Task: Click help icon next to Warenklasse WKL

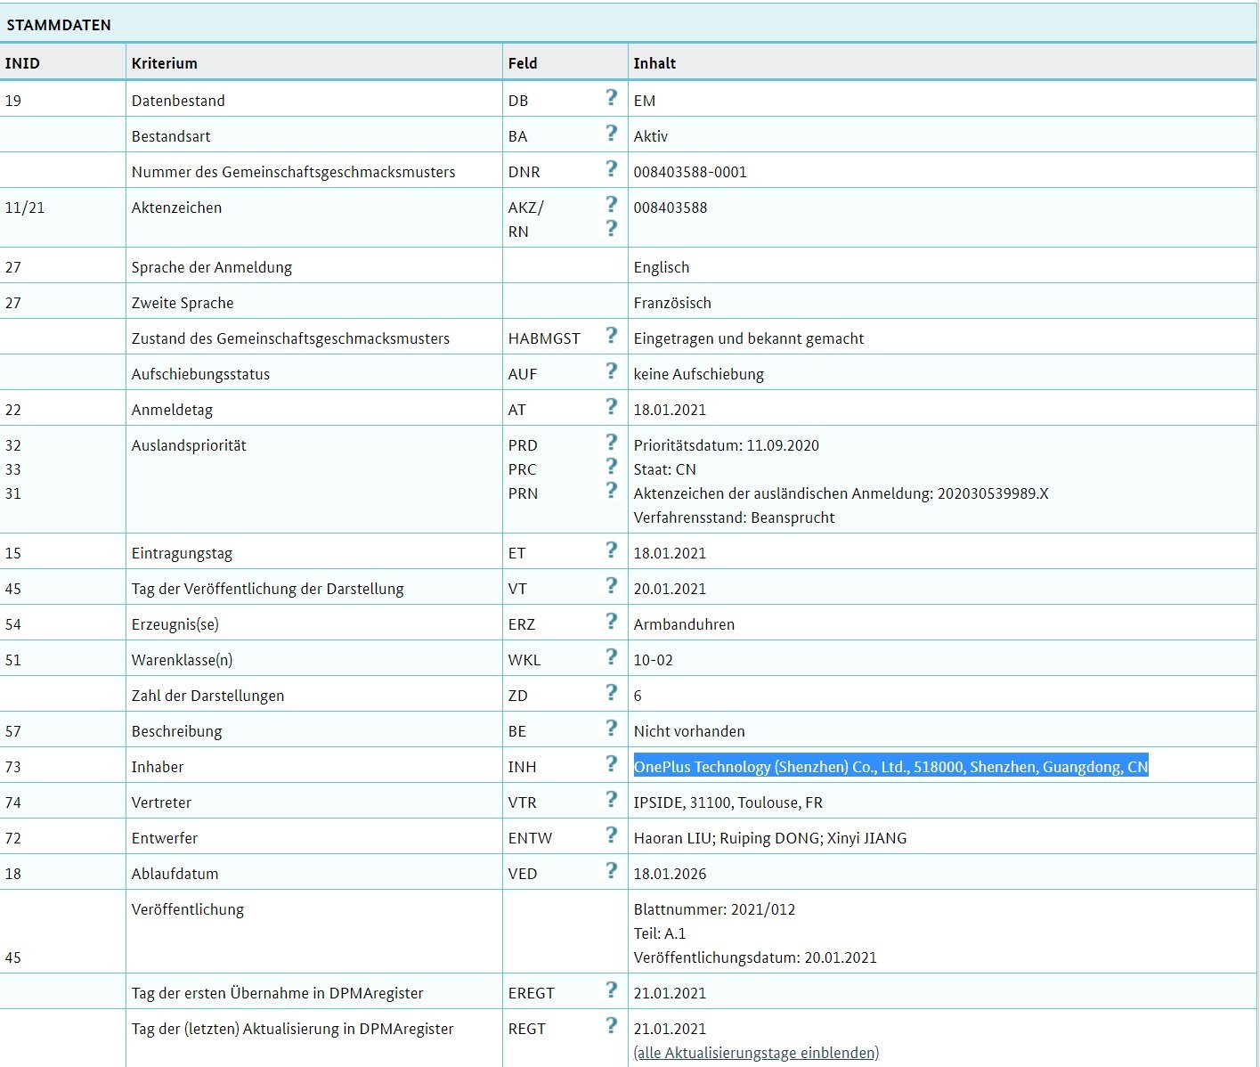Action: [611, 656]
